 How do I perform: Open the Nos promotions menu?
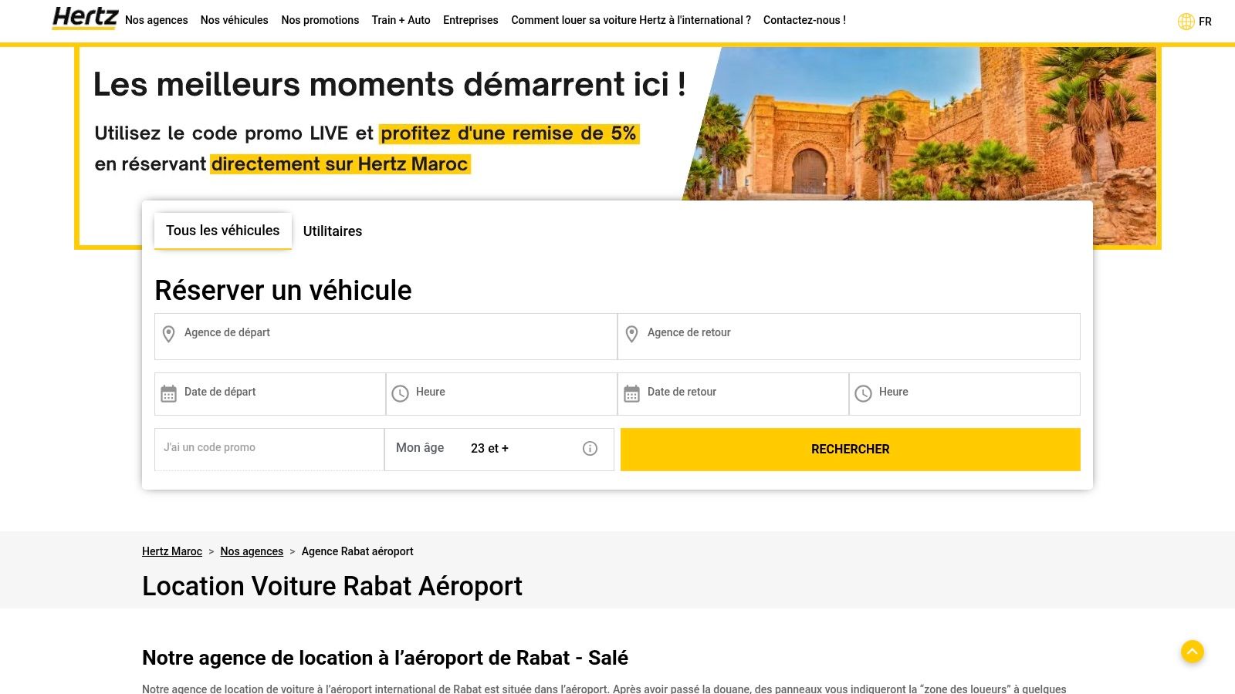(320, 20)
